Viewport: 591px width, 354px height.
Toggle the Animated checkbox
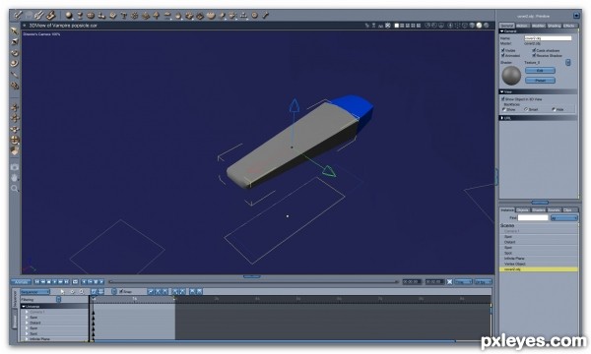502,55
